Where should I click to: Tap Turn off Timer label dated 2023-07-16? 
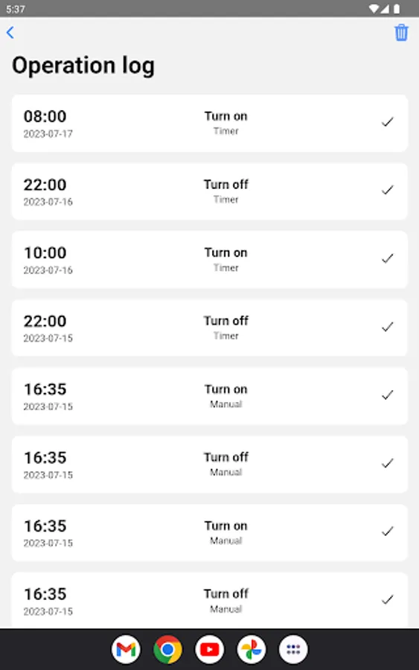tap(226, 191)
